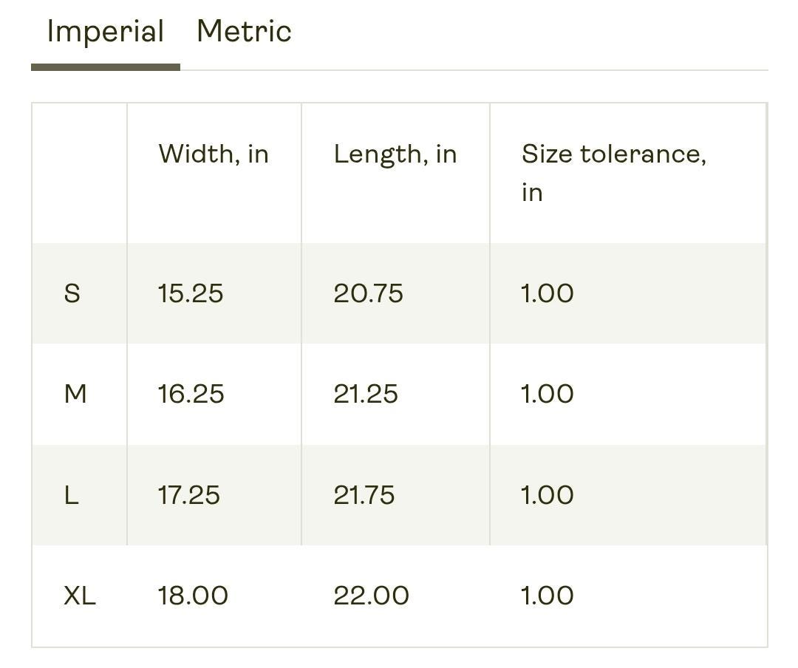Select the S size row label
This screenshot has height=668, width=798.
tap(72, 294)
